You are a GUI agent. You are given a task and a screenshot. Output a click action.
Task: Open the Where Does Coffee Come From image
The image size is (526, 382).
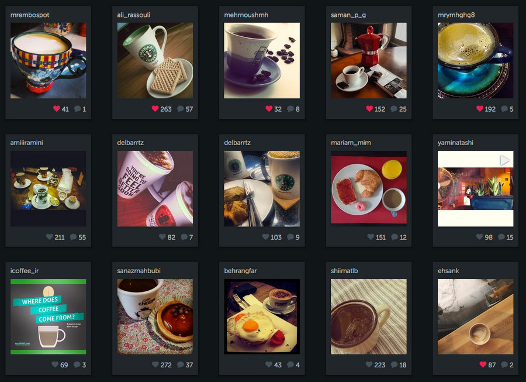tap(49, 316)
